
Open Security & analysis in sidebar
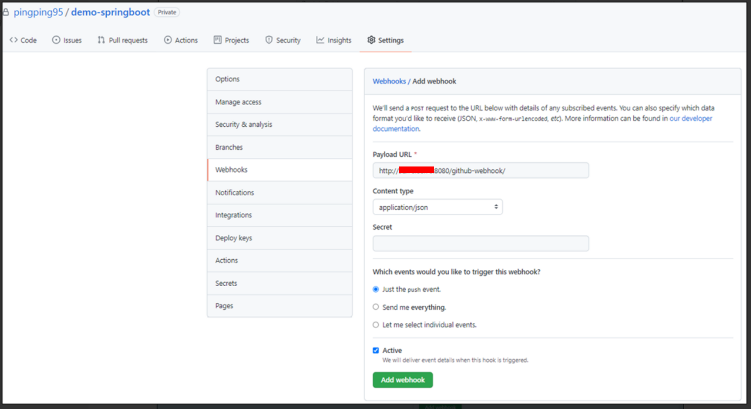pyautogui.click(x=280, y=124)
